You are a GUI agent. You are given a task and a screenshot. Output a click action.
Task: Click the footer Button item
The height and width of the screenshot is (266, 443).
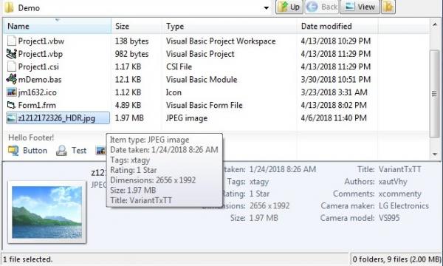click(27, 151)
